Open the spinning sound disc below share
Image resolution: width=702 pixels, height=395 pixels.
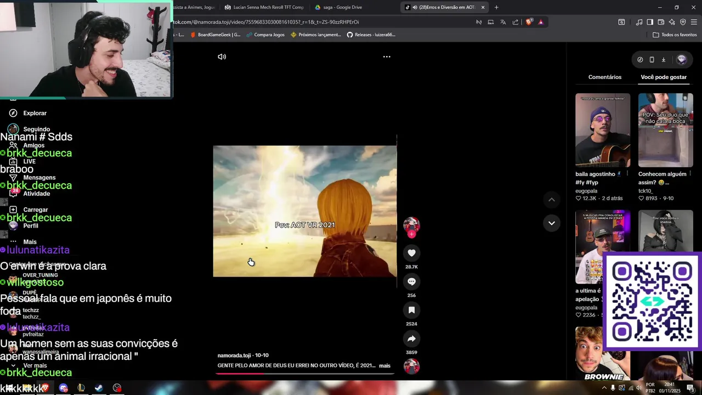point(411,366)
